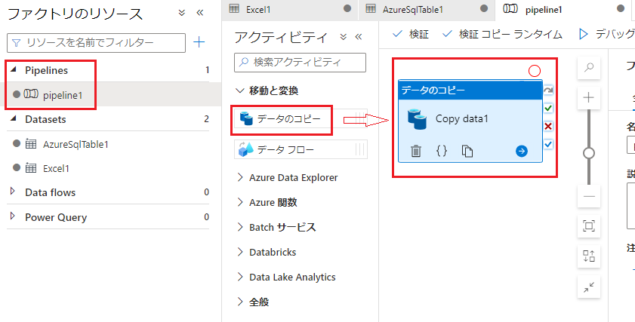Click 検証 to validate the pipeline
The height and width of the screenshot is (322, 635).
click(411, 35)
